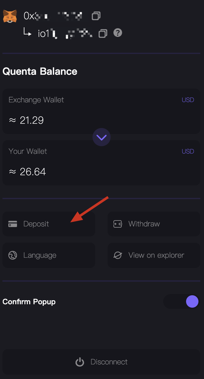Click the MetaMask fox icon

10,16
